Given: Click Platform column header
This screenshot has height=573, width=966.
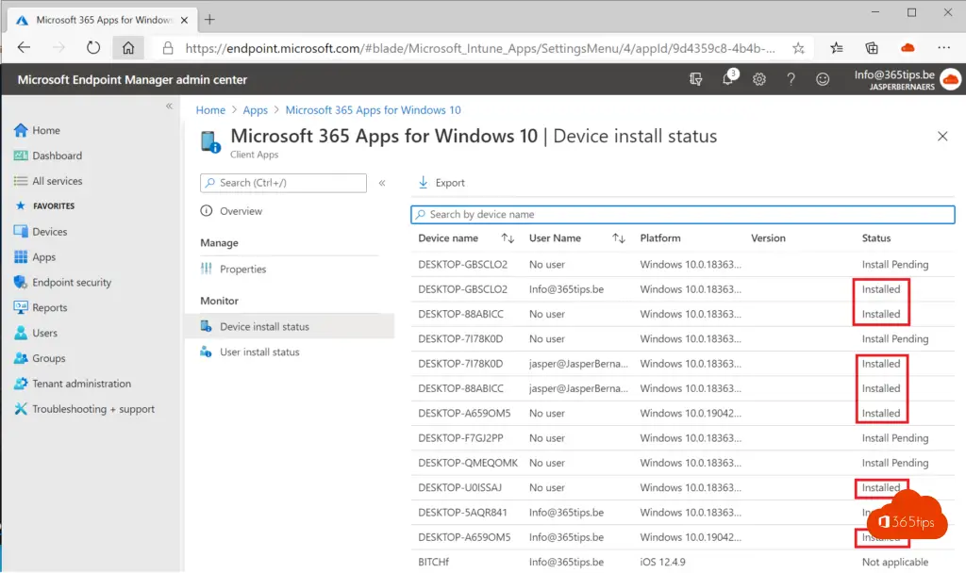Looking at the screenshot, I should [659, 237].
